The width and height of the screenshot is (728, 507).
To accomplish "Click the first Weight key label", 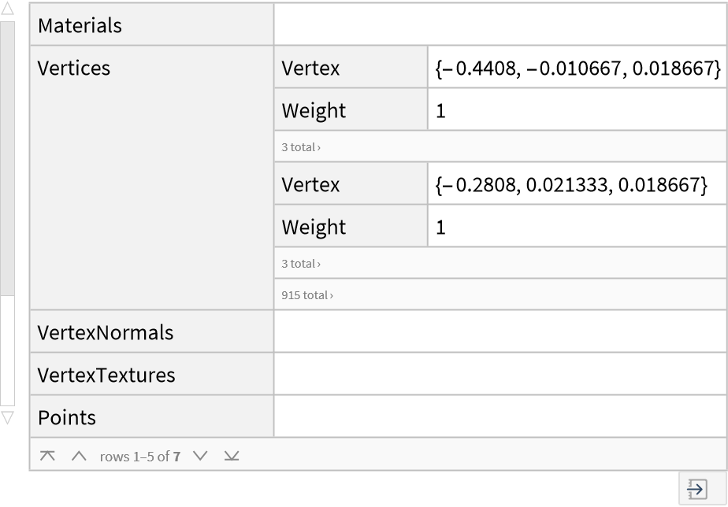I will pos(314,111).
